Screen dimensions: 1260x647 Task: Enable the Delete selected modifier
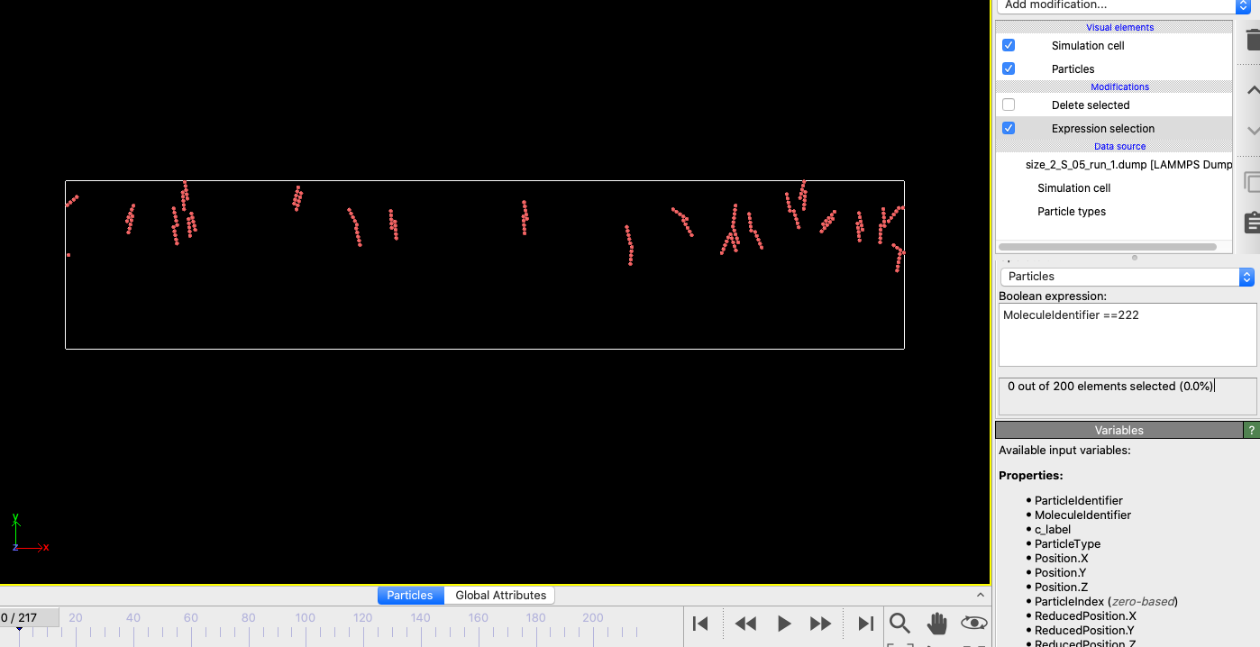[1008, 105]
